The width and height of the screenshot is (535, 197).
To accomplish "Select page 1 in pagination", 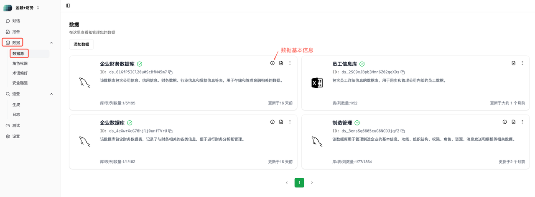I will 299,182.
